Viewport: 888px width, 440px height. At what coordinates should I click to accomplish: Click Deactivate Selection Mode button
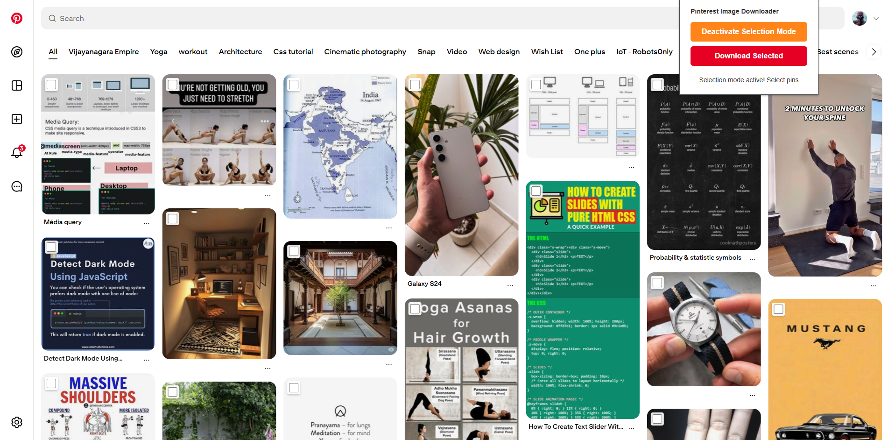tap(748, 31)
